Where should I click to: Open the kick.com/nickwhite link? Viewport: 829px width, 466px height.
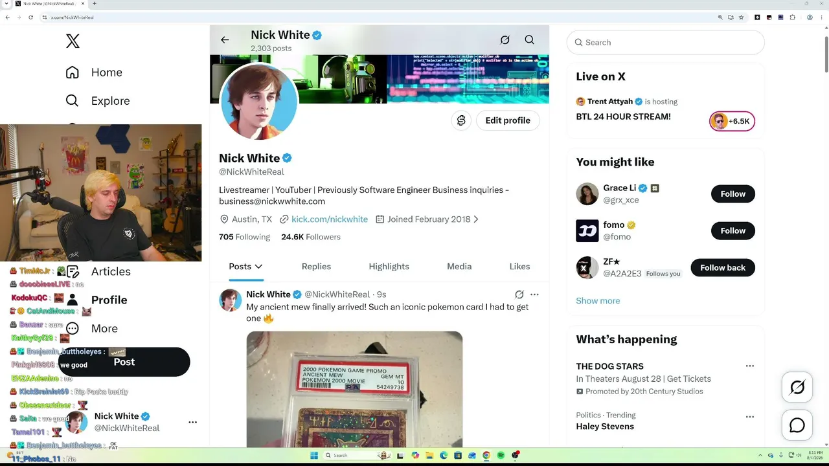click(330, 219)
